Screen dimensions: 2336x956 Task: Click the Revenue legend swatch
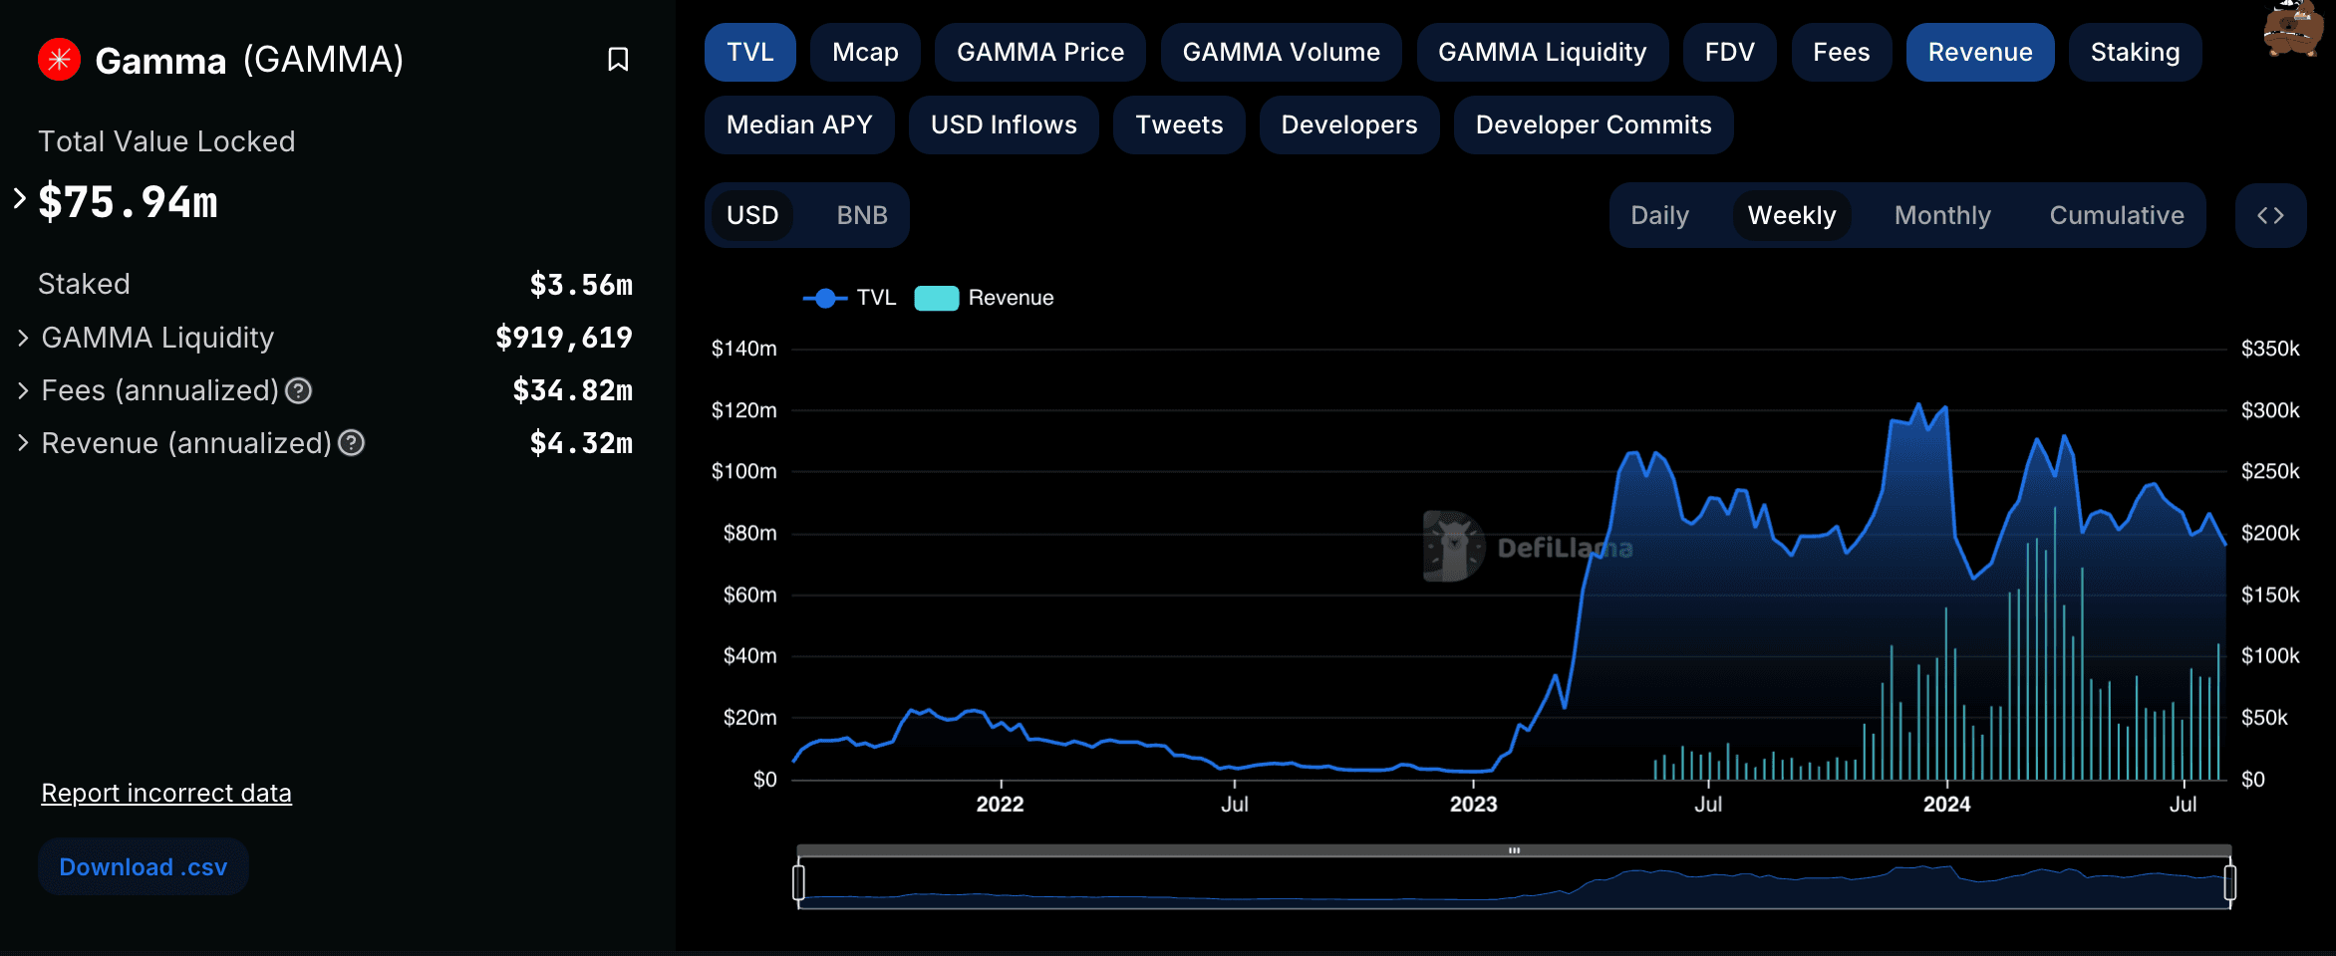coord(936,298)
